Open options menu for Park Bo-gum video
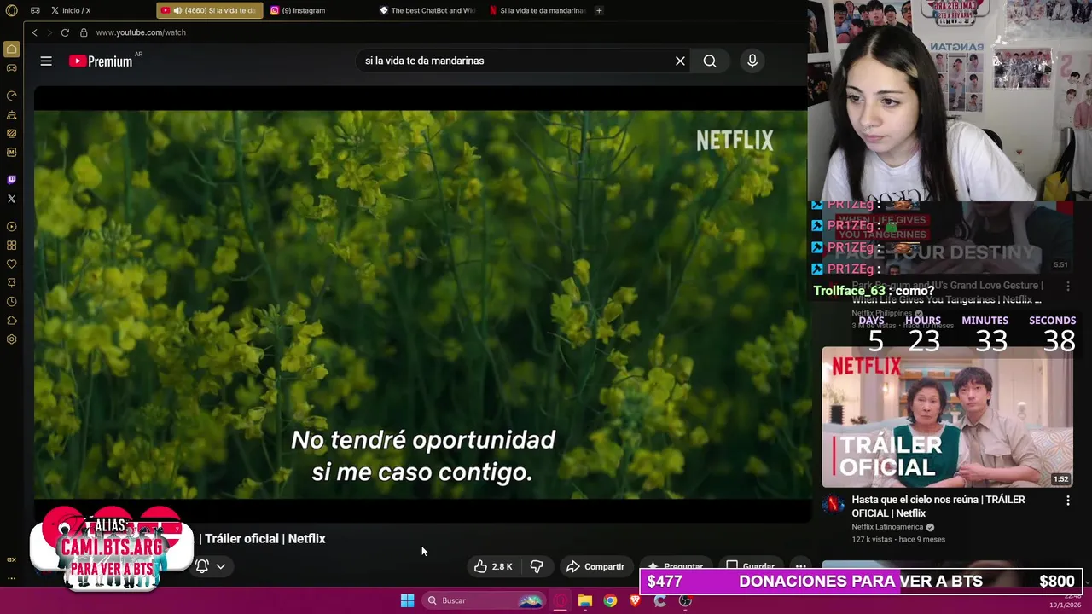 (1068, 287)
